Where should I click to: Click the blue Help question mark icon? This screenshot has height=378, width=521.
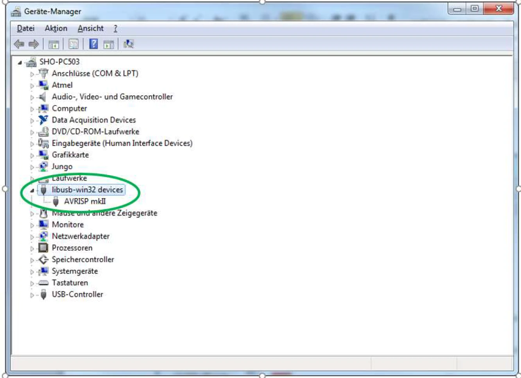[93, 44]
